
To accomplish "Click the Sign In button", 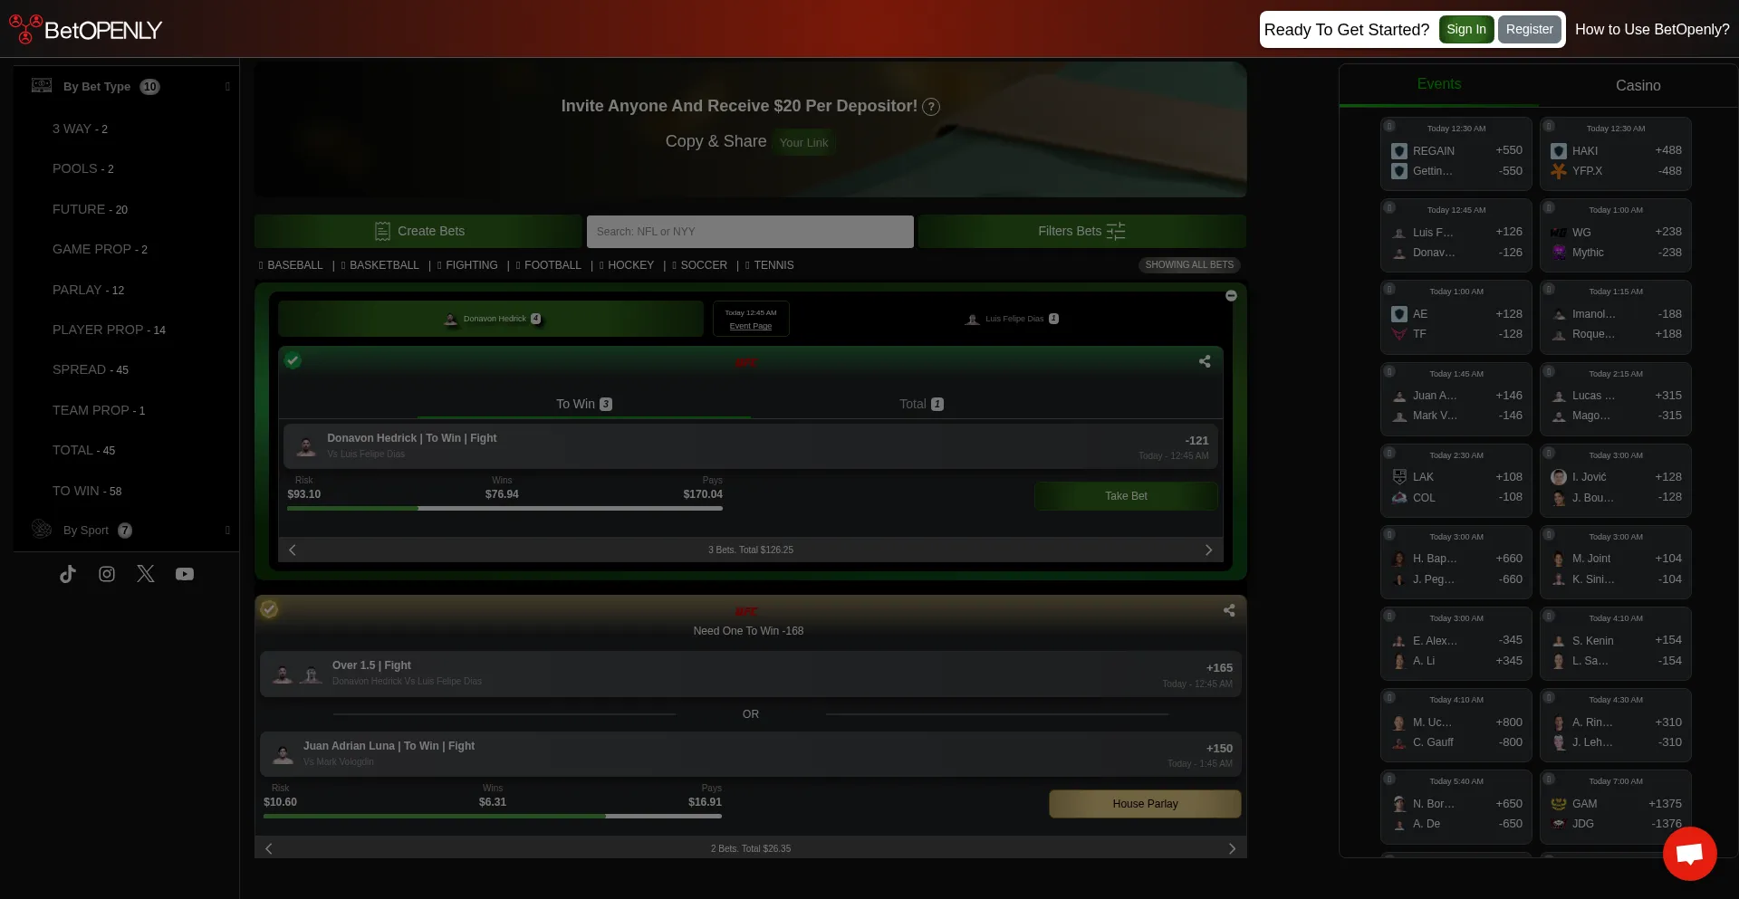I will pyautogui.click(x=1466, y=29).
